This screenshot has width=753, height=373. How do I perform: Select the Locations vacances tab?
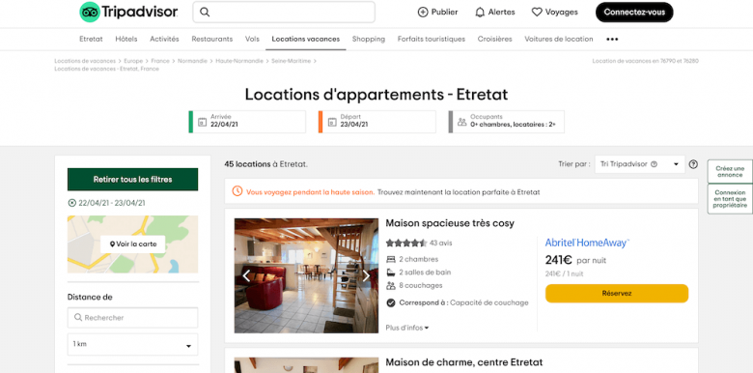(306, 39)
